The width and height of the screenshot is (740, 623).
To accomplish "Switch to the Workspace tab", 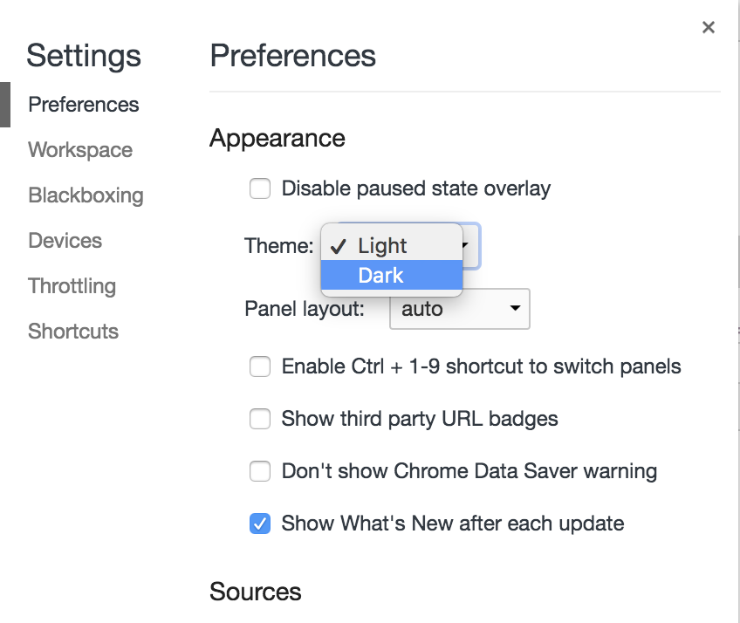I will click(80, 150).
